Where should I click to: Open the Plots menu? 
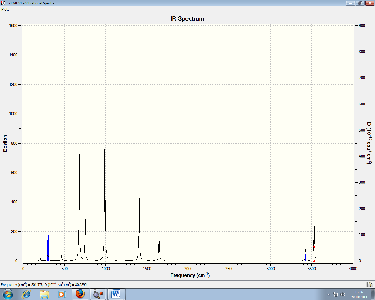tap(5, 9)
